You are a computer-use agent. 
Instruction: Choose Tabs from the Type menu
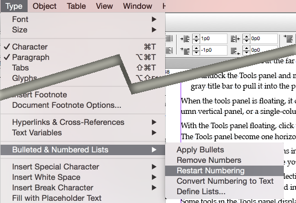point(83,68)
